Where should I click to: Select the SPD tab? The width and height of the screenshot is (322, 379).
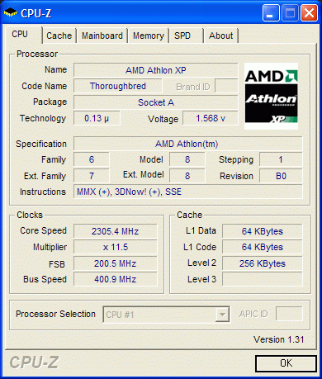point(187,36)
